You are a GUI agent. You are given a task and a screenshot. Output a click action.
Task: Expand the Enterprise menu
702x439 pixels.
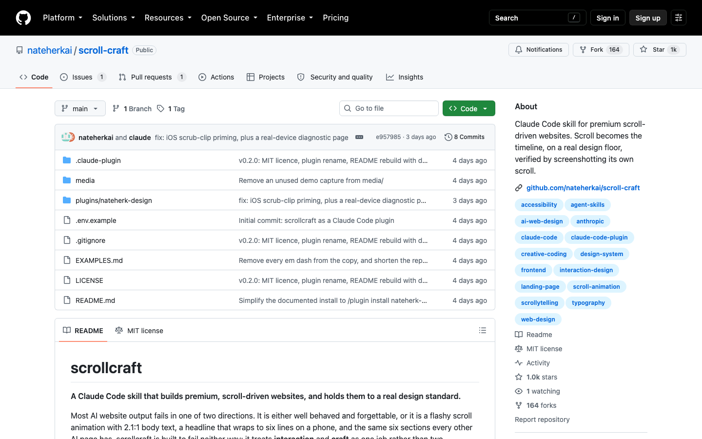click(290, 18)
